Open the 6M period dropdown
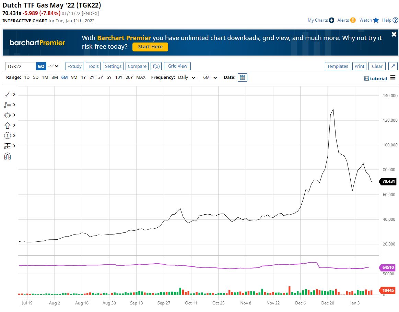Screen dimensions: 399x312 210,77
